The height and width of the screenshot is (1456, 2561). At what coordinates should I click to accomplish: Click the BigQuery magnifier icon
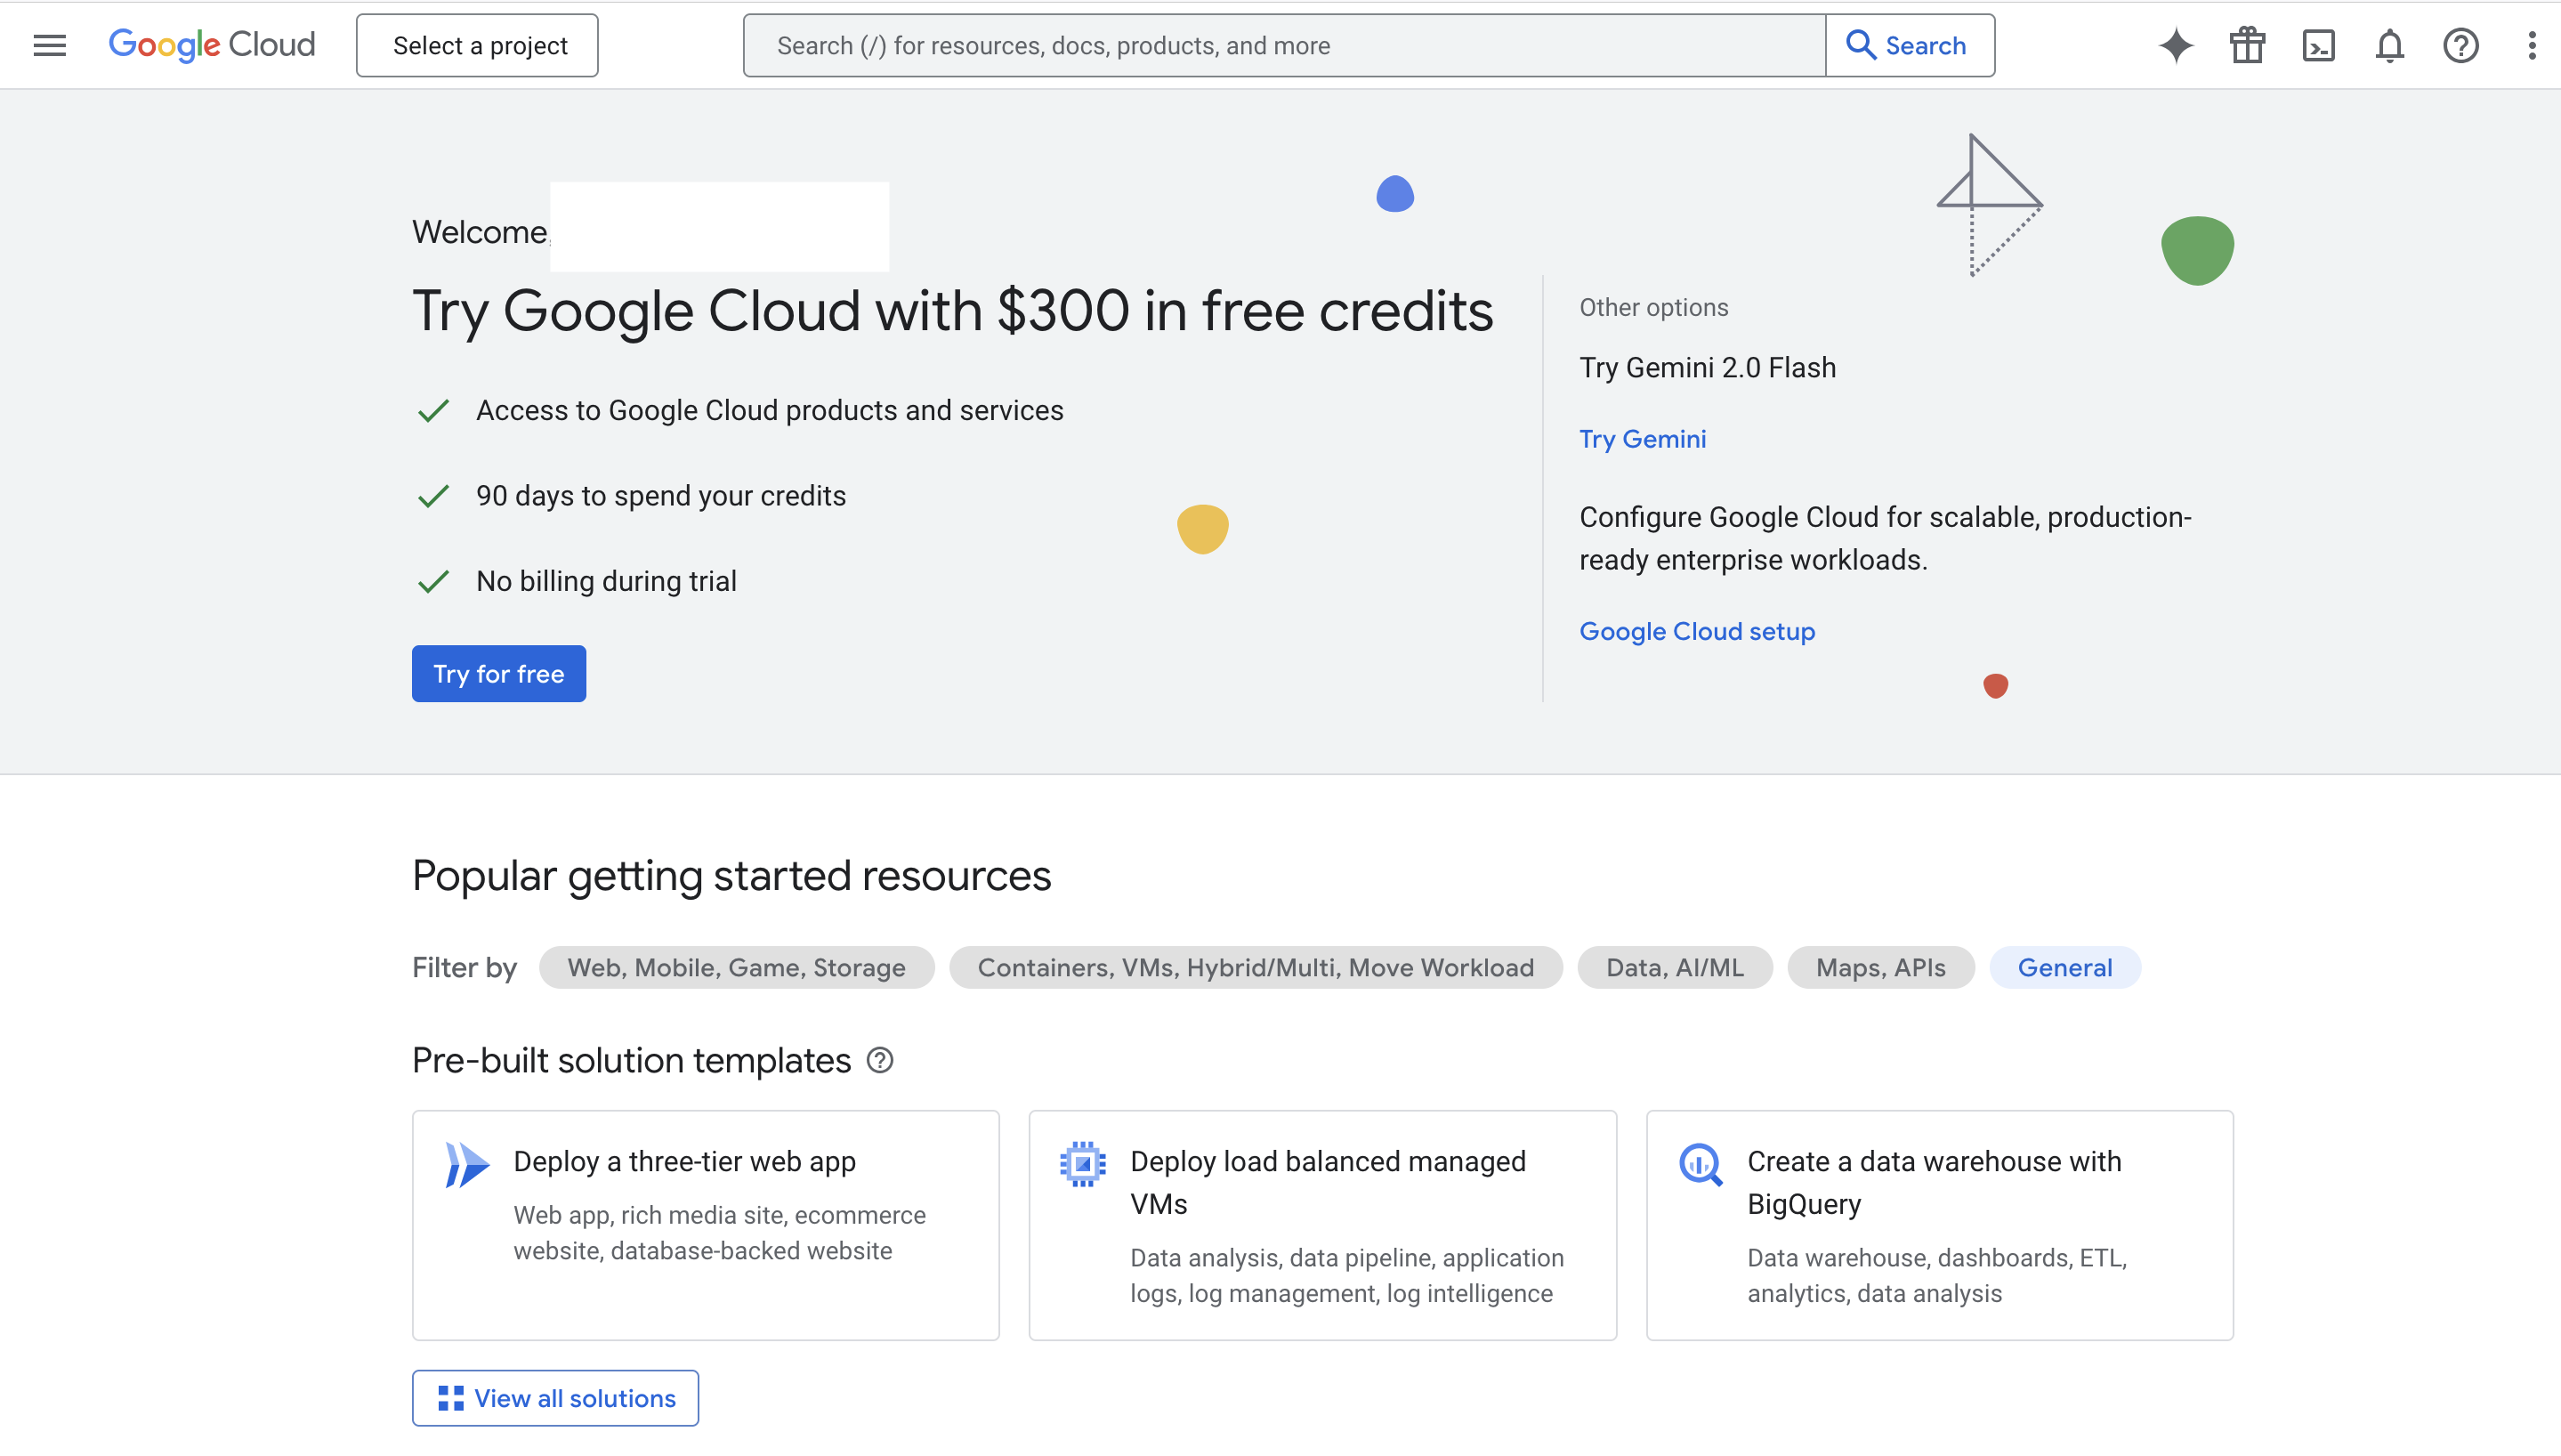pos(1701,1164)
